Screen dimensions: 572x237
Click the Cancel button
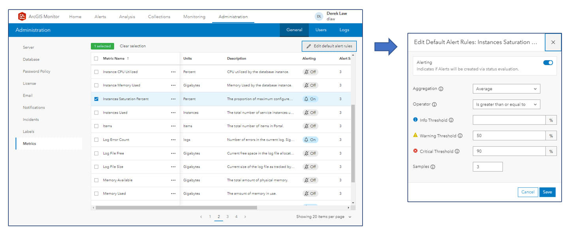pyautogui.click(x=528, y=192)
